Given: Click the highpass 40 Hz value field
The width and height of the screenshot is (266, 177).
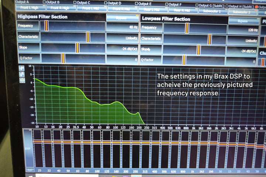Looking at the screenshot, I should (x=123, y=27).
